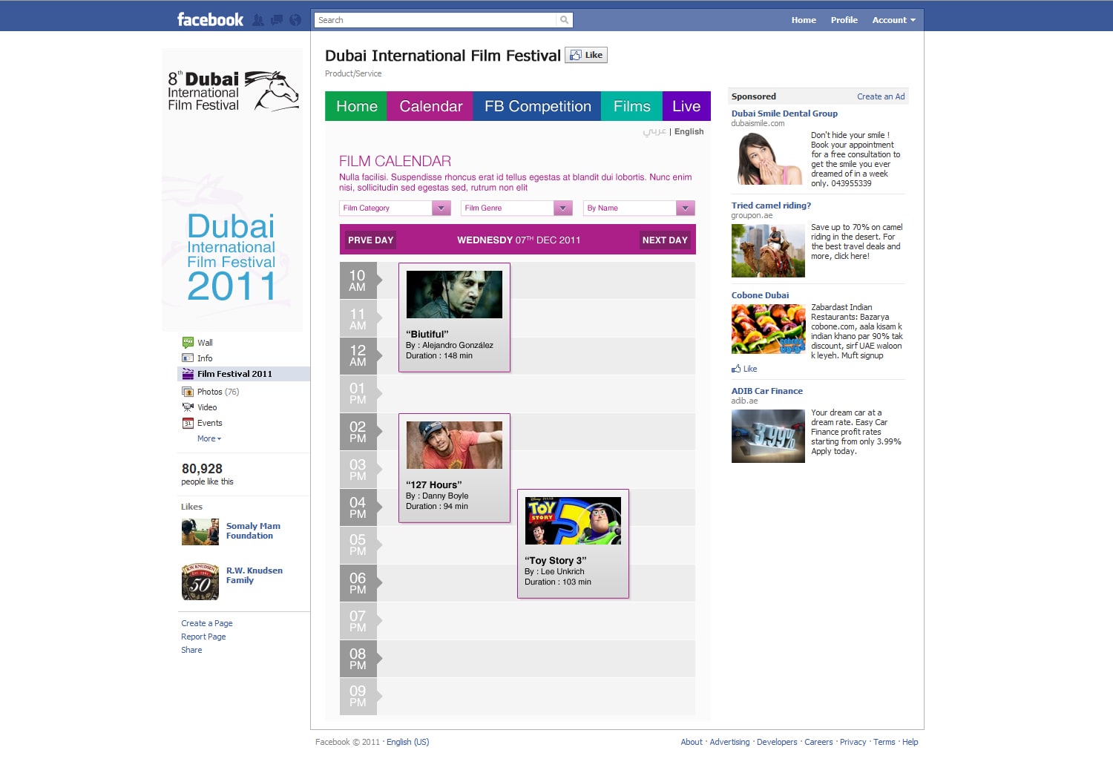This screenshot has width=1113, height=776.
Task: Switch language to English
Action: pos(689,131)
